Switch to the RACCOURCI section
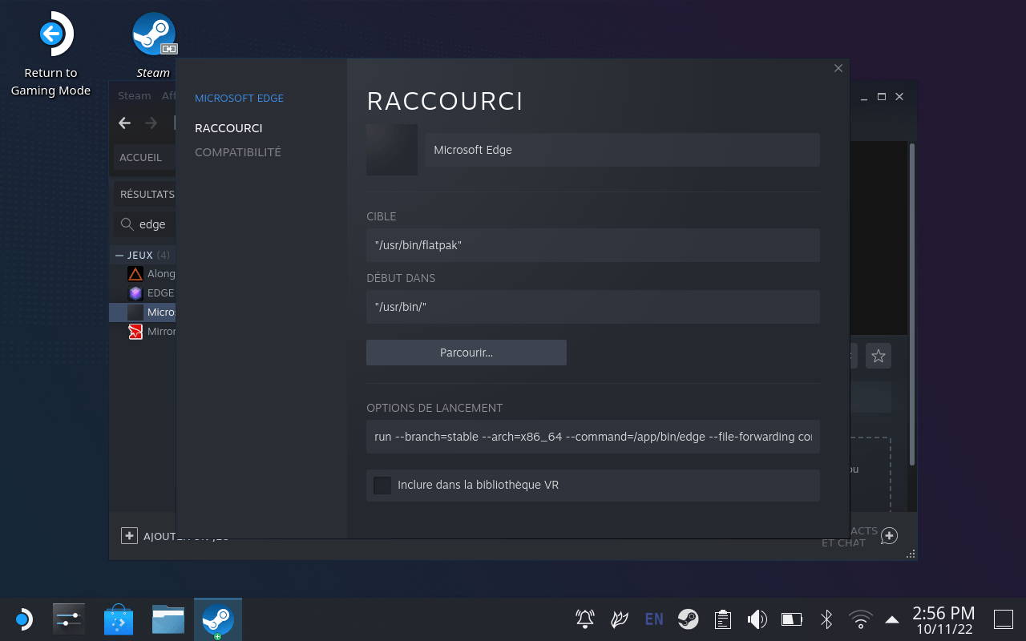Image resolution: width=1026 pixels, height=641 pixels. click(x=228, y=128)
